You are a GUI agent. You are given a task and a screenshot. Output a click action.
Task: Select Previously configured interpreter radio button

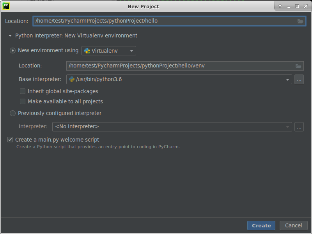point(12,113)
